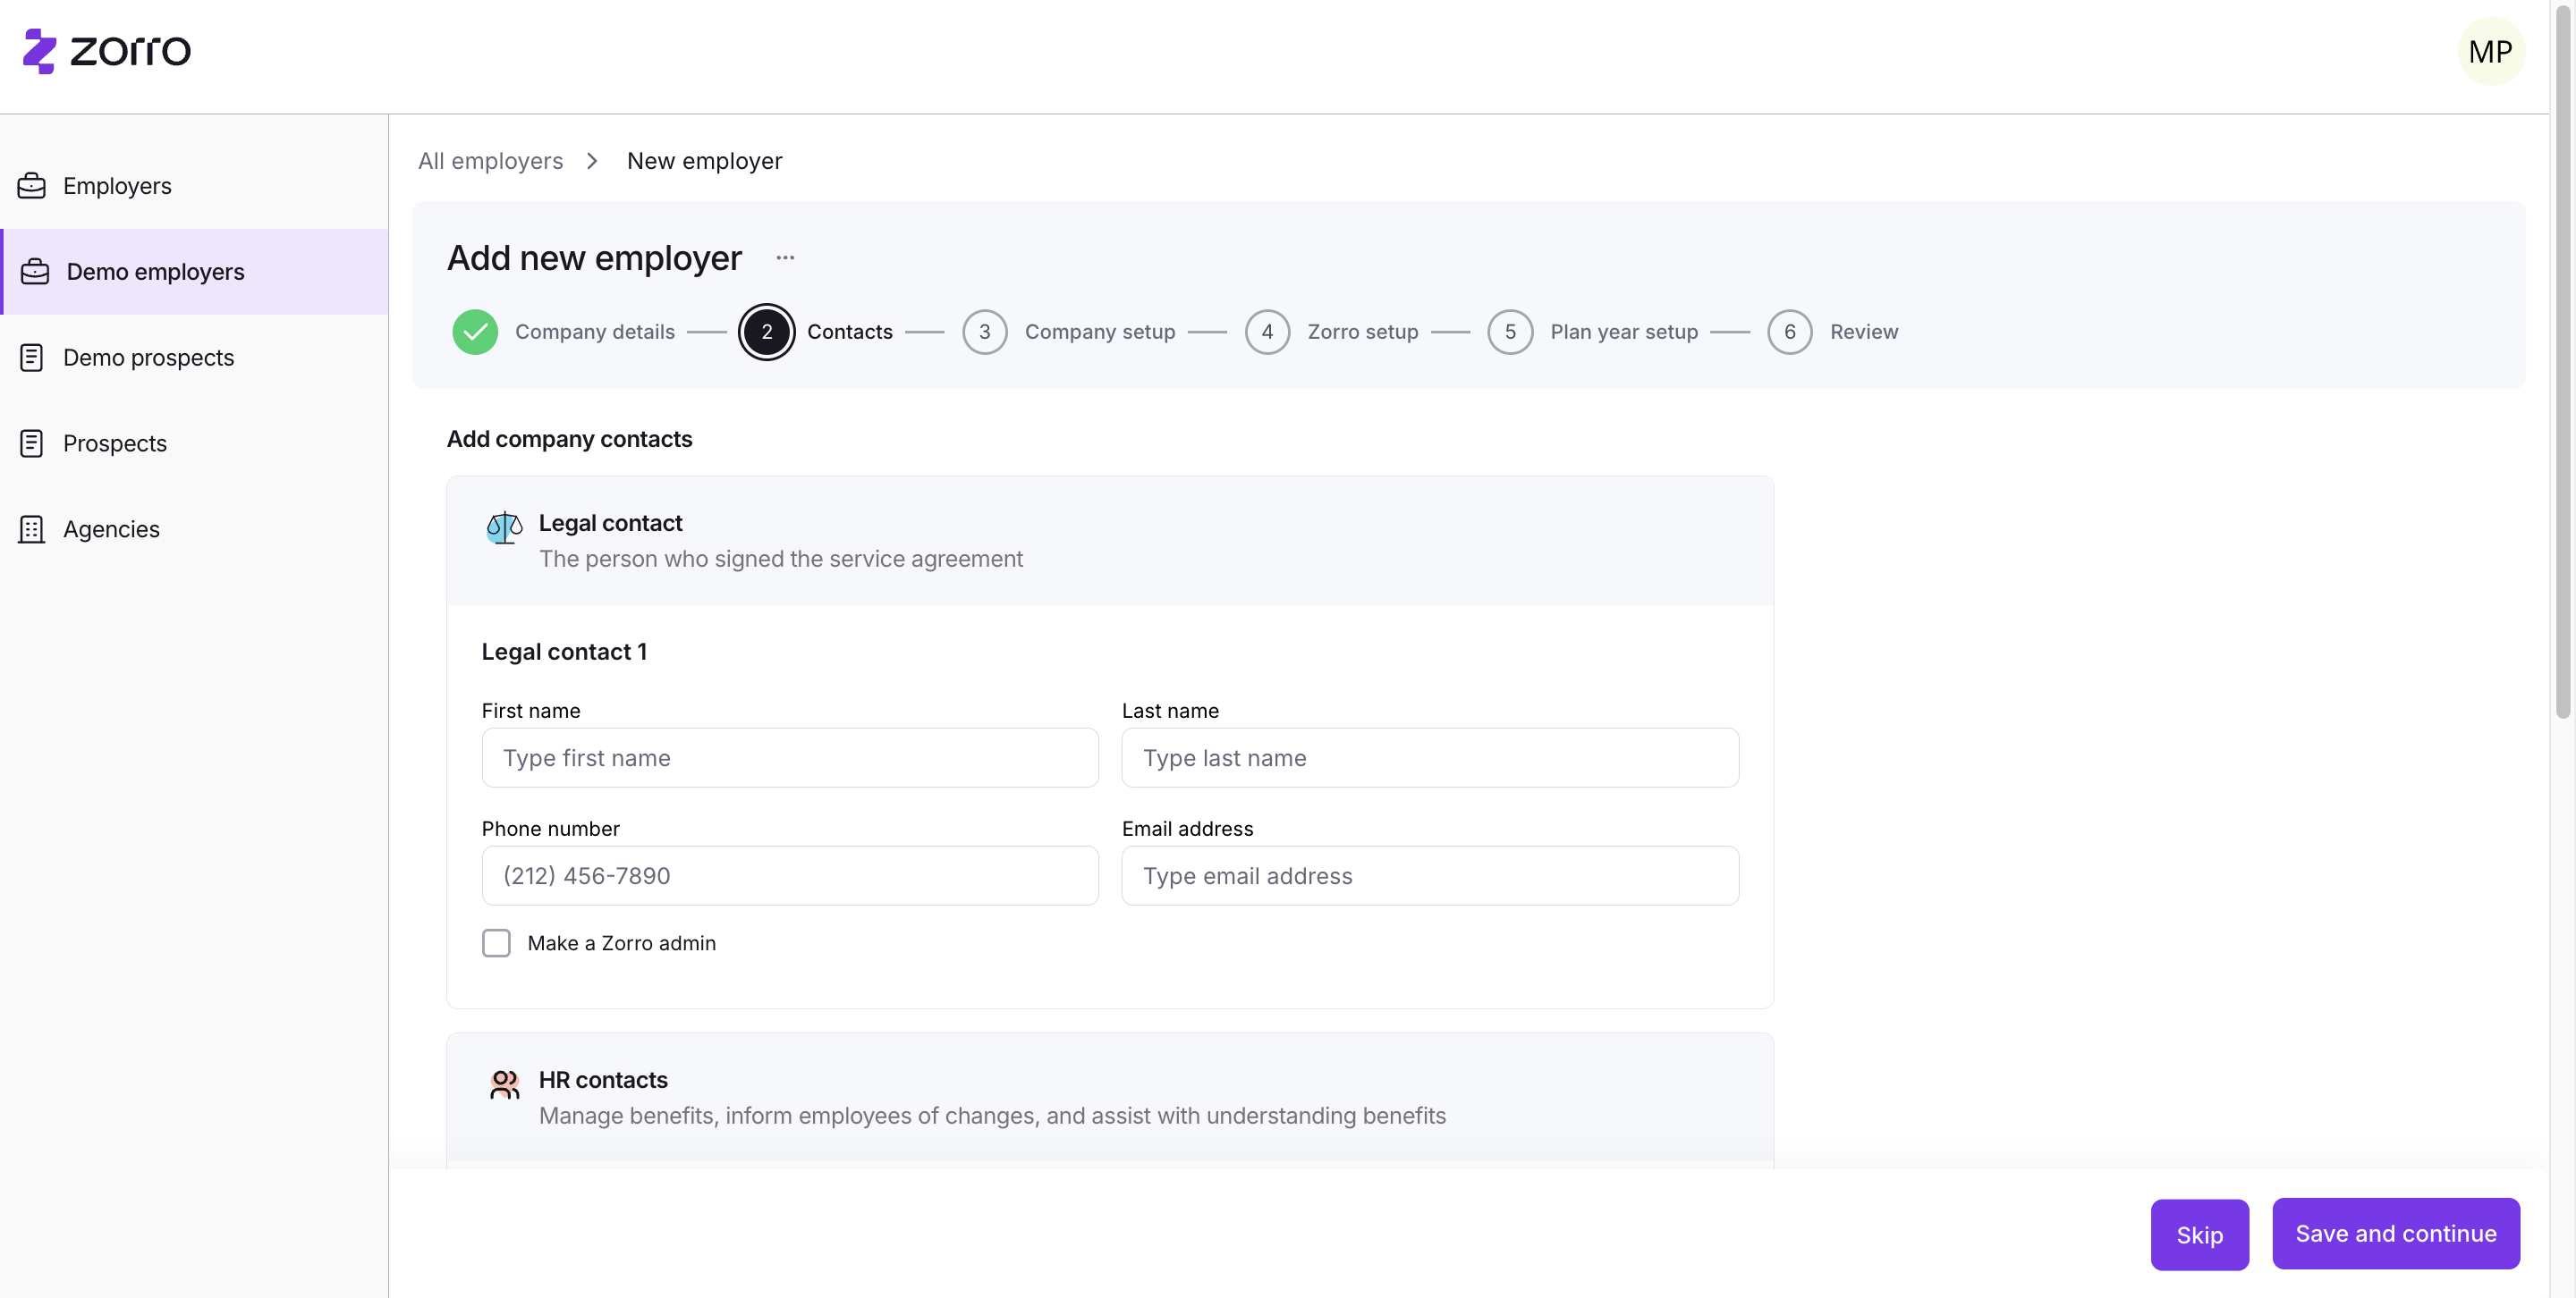Open the MP user avatar menu
This screenshot has width=2576, height=1298.
pyautogui.click(x=2490, y=52)
